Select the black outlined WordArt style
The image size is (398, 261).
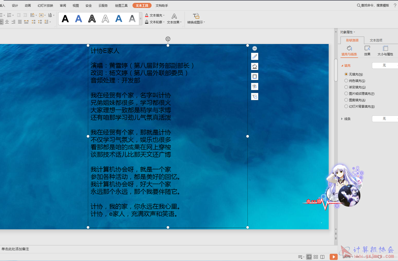tap(92, 19)
